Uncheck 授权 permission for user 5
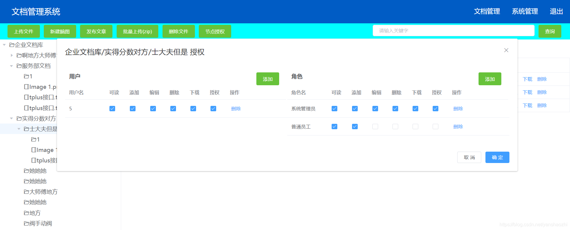The height and width of the screenshot is (230, 570). point(213,109)
